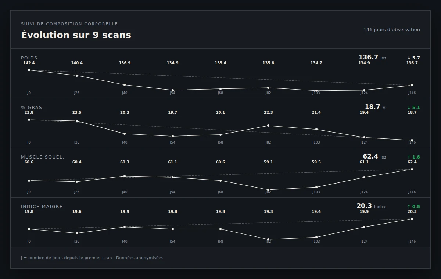
Task: Click the green ↑ 1.8 muscle change indicator
Action: (x=413, y=157)
